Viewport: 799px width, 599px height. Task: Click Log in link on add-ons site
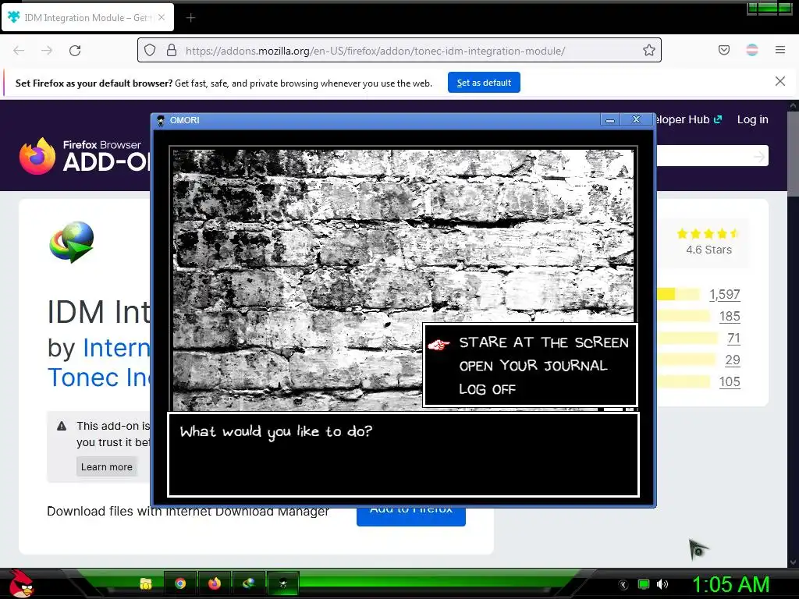[x=753, y=119]
